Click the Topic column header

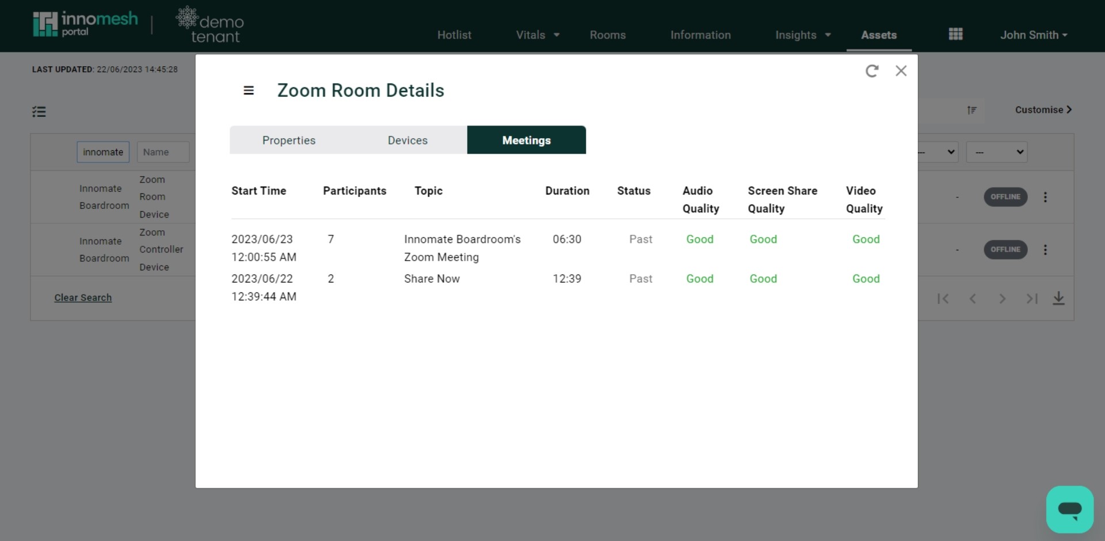click(x=429, y=191)
